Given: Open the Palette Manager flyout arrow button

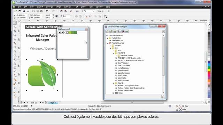Looking at the screenshot, I should [x=164, y=32].
